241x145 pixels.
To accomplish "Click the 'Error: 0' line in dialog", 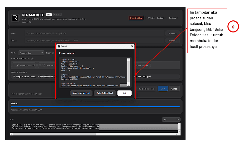I will pyautogui.click(x=65, y=70).
